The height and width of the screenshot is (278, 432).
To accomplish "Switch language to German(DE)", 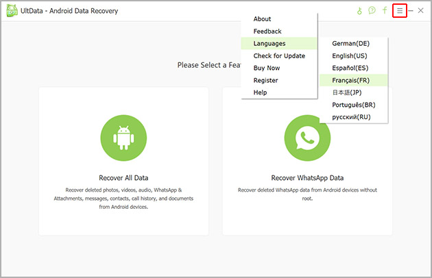I will click(x=353, y=44).
